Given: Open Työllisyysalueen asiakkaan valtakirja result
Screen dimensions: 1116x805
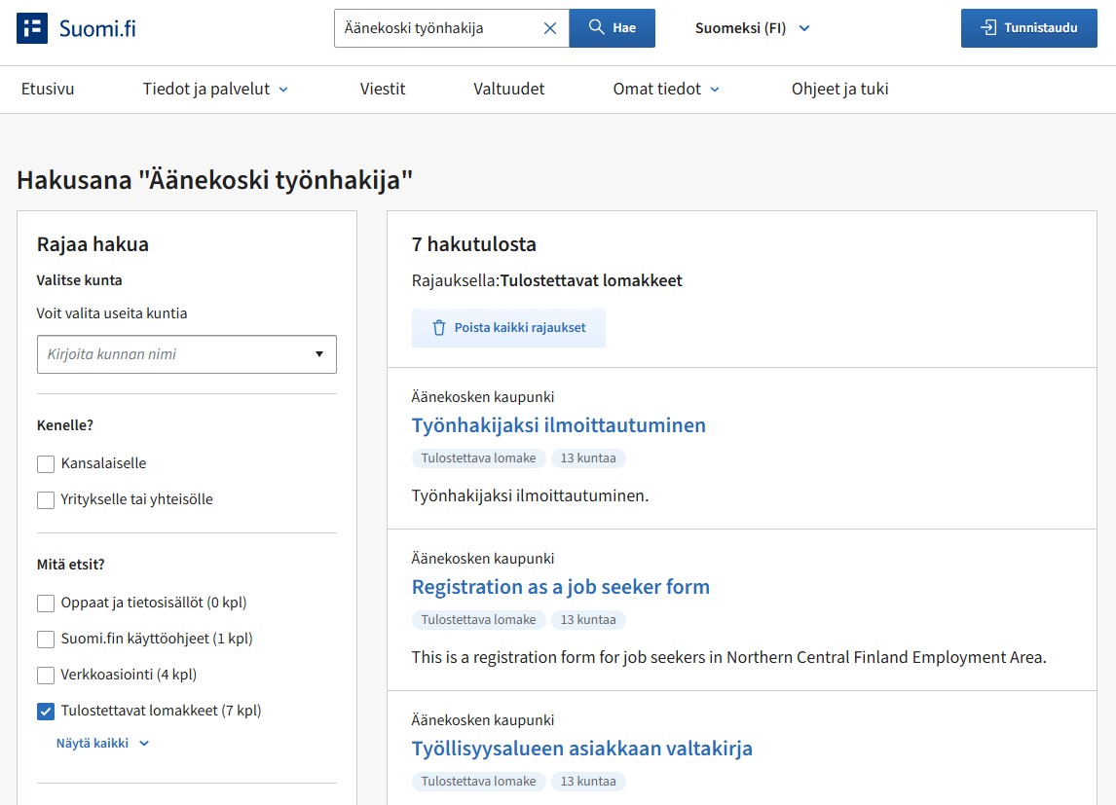Looking at the screenshot, I should point(581,749).
